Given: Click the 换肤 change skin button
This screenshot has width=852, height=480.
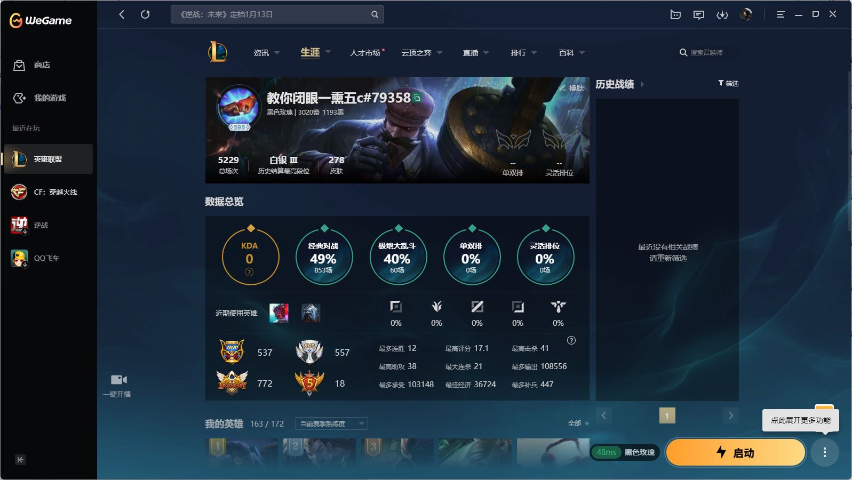Looking at the screenshot, I should (572, 88).
